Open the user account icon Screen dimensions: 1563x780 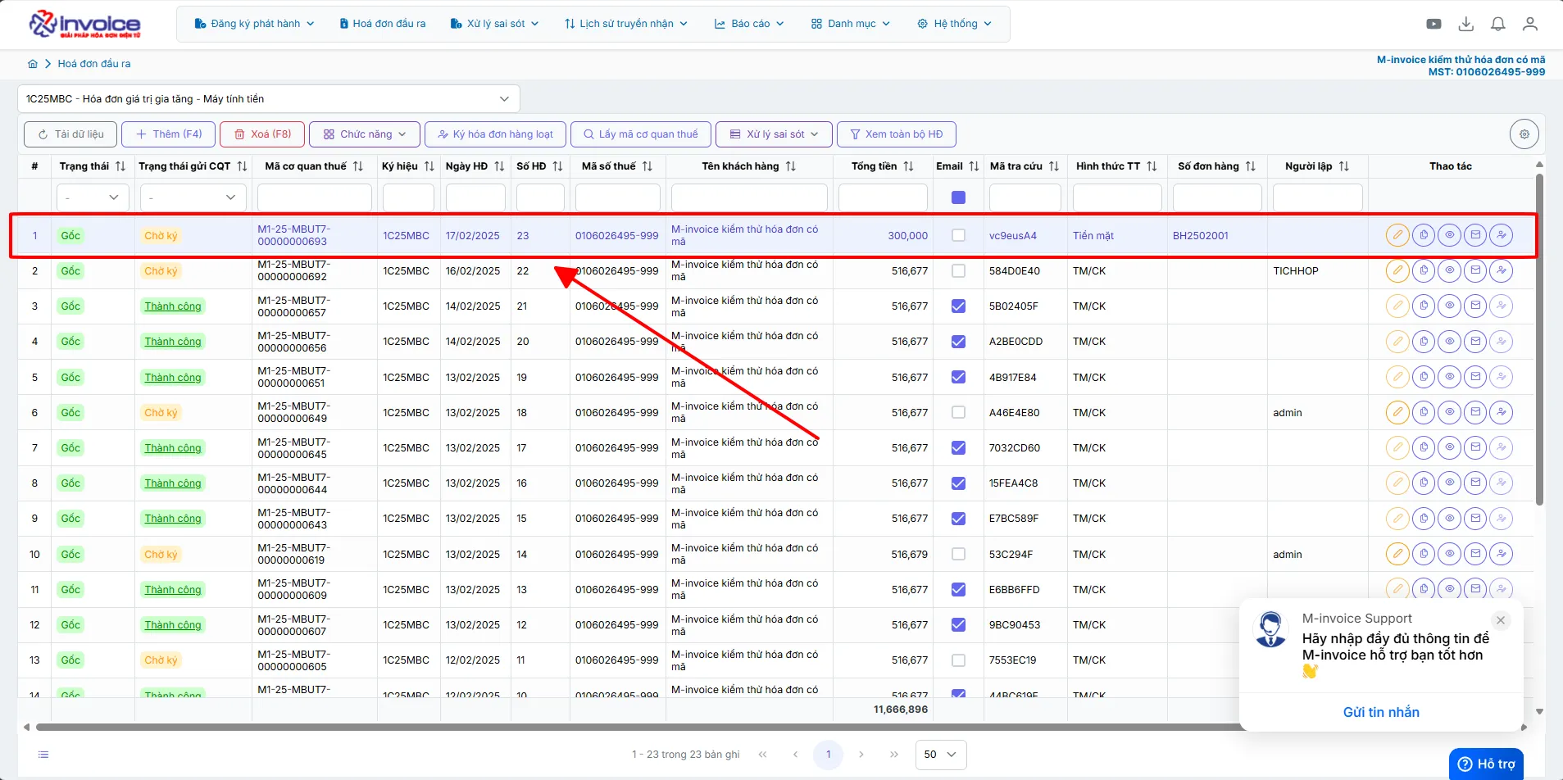1530,24
